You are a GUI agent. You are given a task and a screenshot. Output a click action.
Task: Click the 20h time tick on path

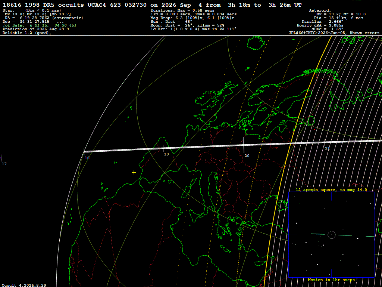point(243,145)
